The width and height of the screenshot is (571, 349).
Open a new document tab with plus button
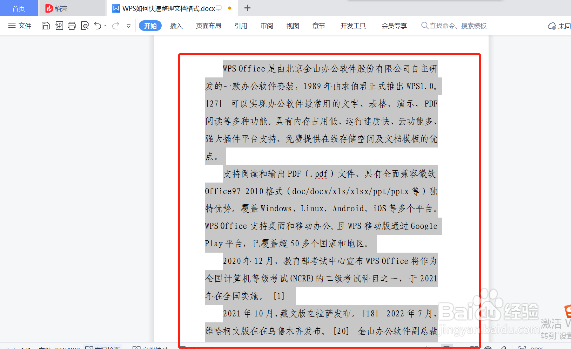tap(247, 8)
